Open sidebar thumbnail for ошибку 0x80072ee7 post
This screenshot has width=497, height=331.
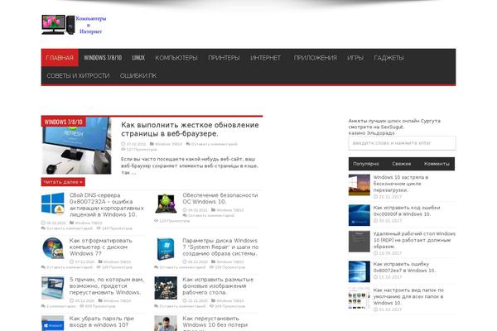click(359, 271)
